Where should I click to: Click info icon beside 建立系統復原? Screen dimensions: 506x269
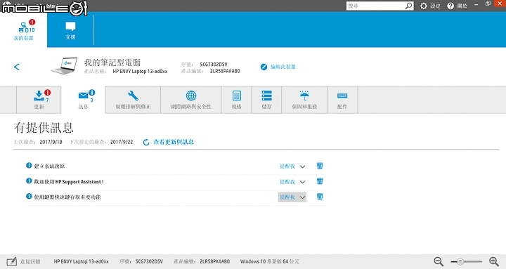29,166
